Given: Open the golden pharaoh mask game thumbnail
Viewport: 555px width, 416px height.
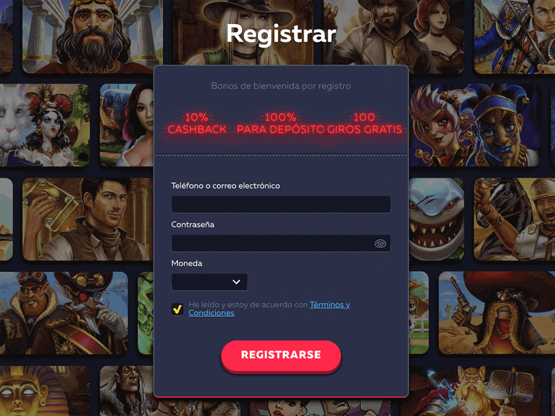Looking at the screenshot, I should tap(44, 391).
